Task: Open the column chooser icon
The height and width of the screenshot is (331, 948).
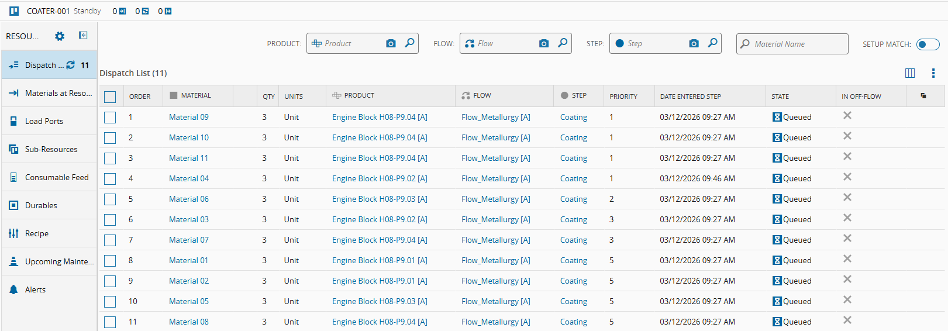Action: (x=910, y=73)
